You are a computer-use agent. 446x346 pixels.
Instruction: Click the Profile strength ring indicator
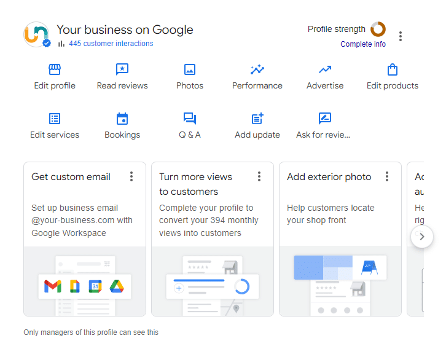(378, 29)
